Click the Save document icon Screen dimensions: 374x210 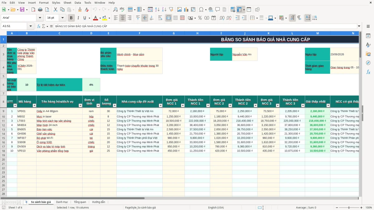(x=22, y=10)
